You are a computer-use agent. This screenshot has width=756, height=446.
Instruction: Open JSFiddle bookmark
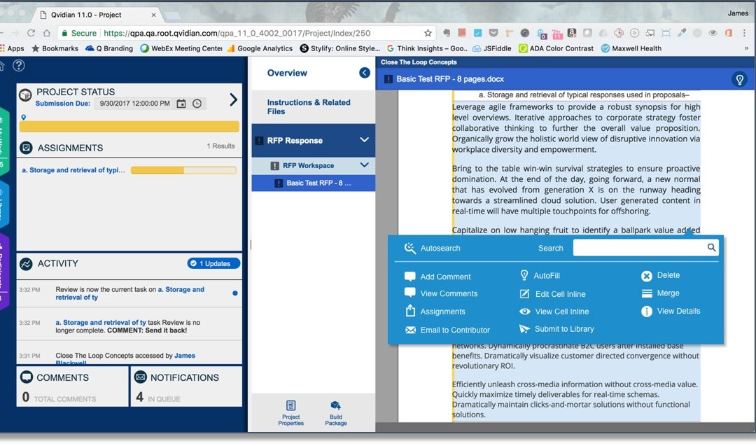click(491, 48)
